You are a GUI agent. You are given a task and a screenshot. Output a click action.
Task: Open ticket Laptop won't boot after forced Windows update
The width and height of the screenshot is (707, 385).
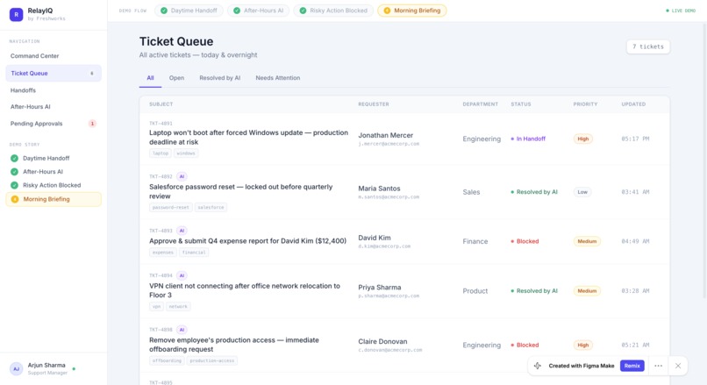(x=248, y=137)
